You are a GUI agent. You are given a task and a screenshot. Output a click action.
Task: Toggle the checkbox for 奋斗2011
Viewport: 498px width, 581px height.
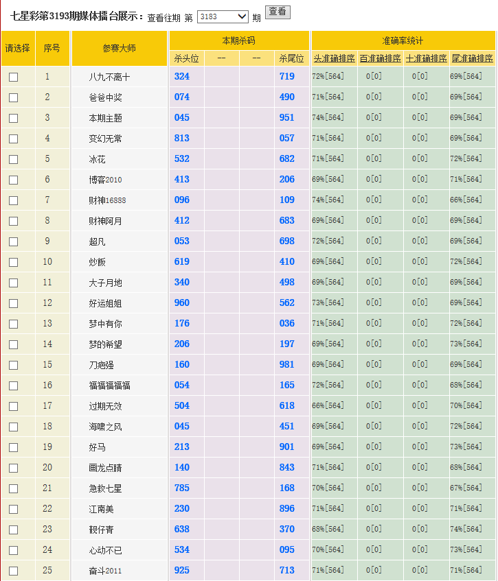13,571
